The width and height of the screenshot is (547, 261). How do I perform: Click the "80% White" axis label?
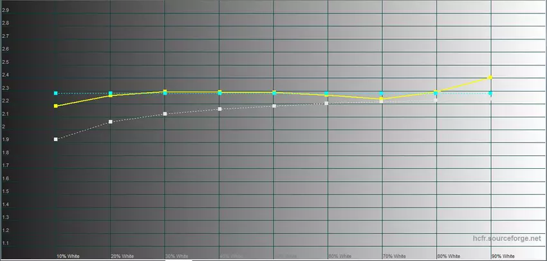[449, 256]
